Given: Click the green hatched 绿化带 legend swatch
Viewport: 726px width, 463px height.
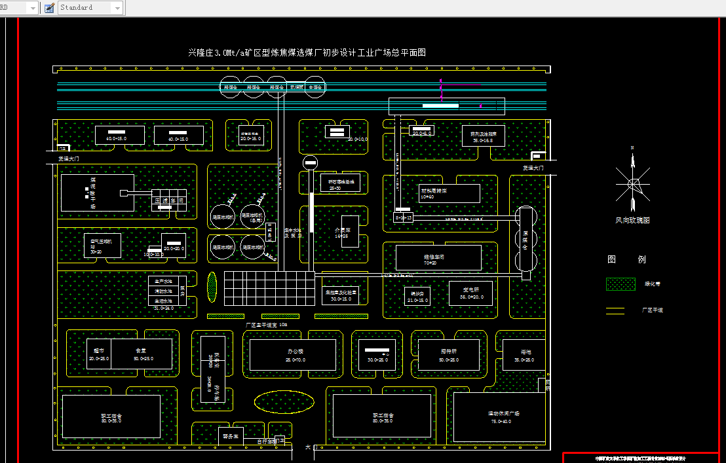Looking at the screenshot, I should point(620,284).
